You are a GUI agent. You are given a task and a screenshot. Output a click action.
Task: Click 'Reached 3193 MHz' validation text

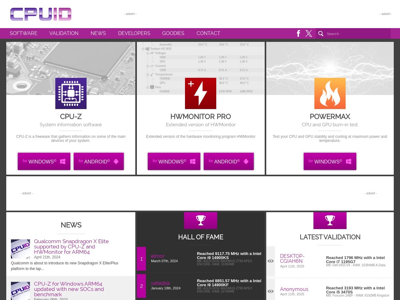point(355,290)
